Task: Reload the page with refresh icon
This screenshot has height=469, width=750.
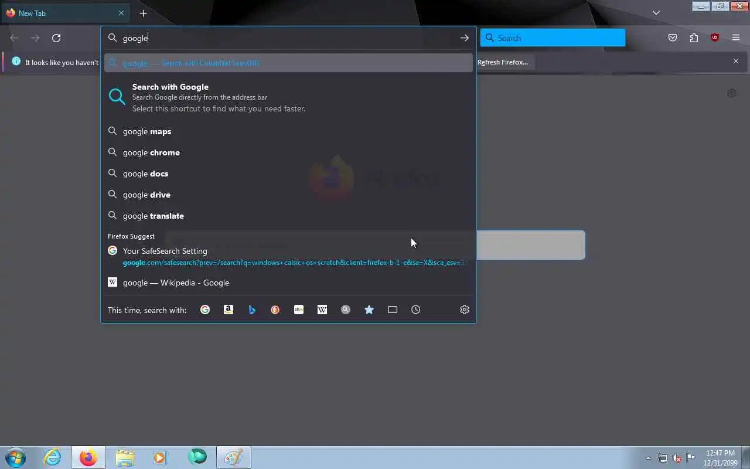Action: point(56,38)
